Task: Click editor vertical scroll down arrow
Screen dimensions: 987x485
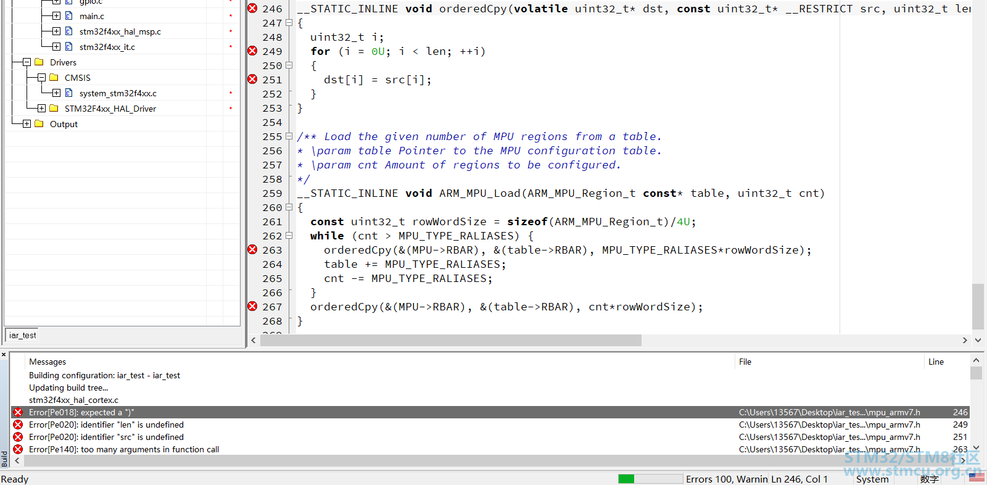Action: (x=978, y=340)
